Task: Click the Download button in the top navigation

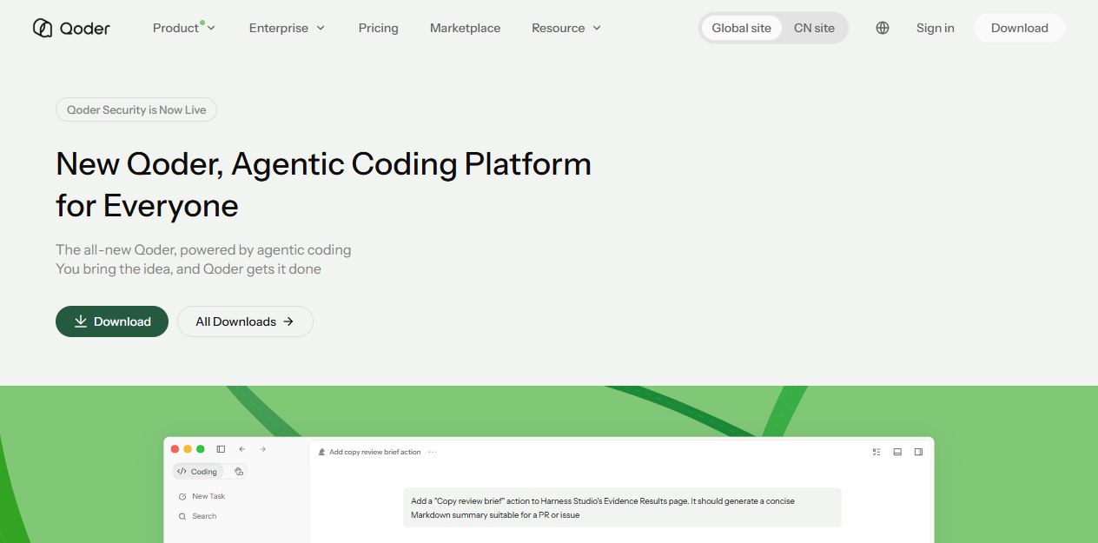Action: [x=1020, y=28]
